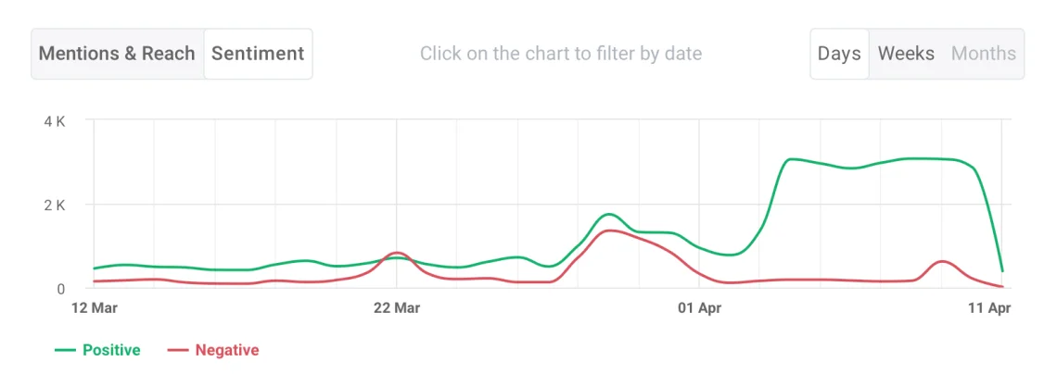Select 22 Mar on the date axis

pos(396,306)
